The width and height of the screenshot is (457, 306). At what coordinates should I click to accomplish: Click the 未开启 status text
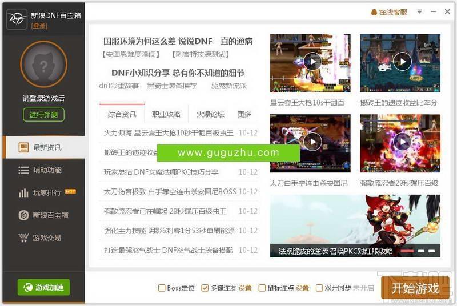click(x=363, y=288)
